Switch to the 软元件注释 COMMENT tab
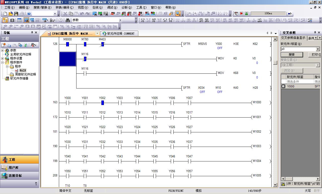This screenshot has width=322, height=194. 119,33
